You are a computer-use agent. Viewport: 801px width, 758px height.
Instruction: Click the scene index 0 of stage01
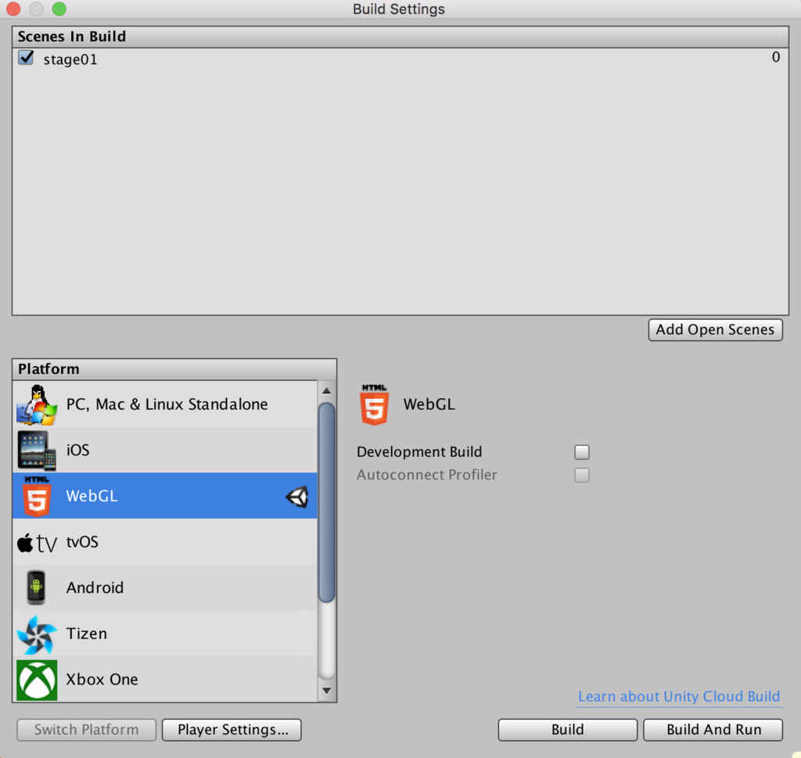775,57
